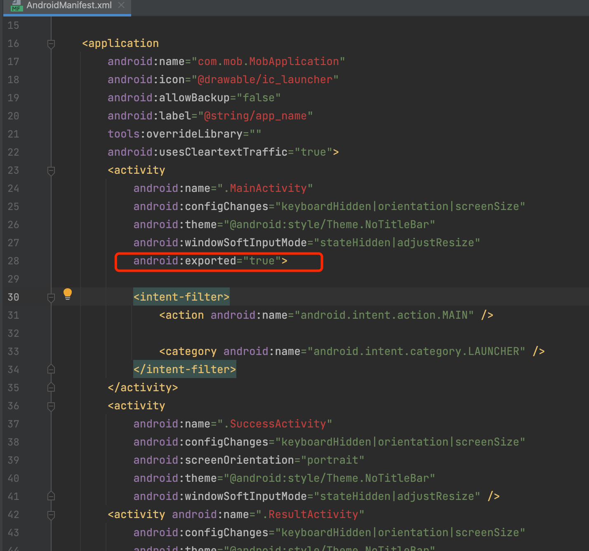This screenshot has height=551, width=589.
Task: Click the <category tag on line 33
Action: [x=188, y=351]
